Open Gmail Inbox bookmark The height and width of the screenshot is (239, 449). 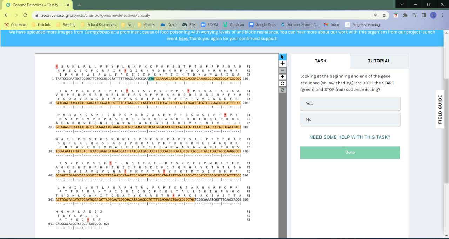pyautogui.click(x=332, y=25)
